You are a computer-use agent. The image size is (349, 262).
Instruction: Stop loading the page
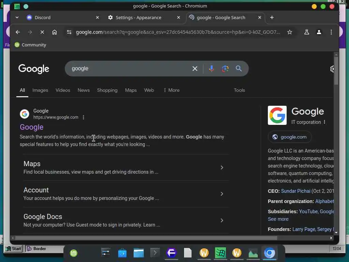42,32
